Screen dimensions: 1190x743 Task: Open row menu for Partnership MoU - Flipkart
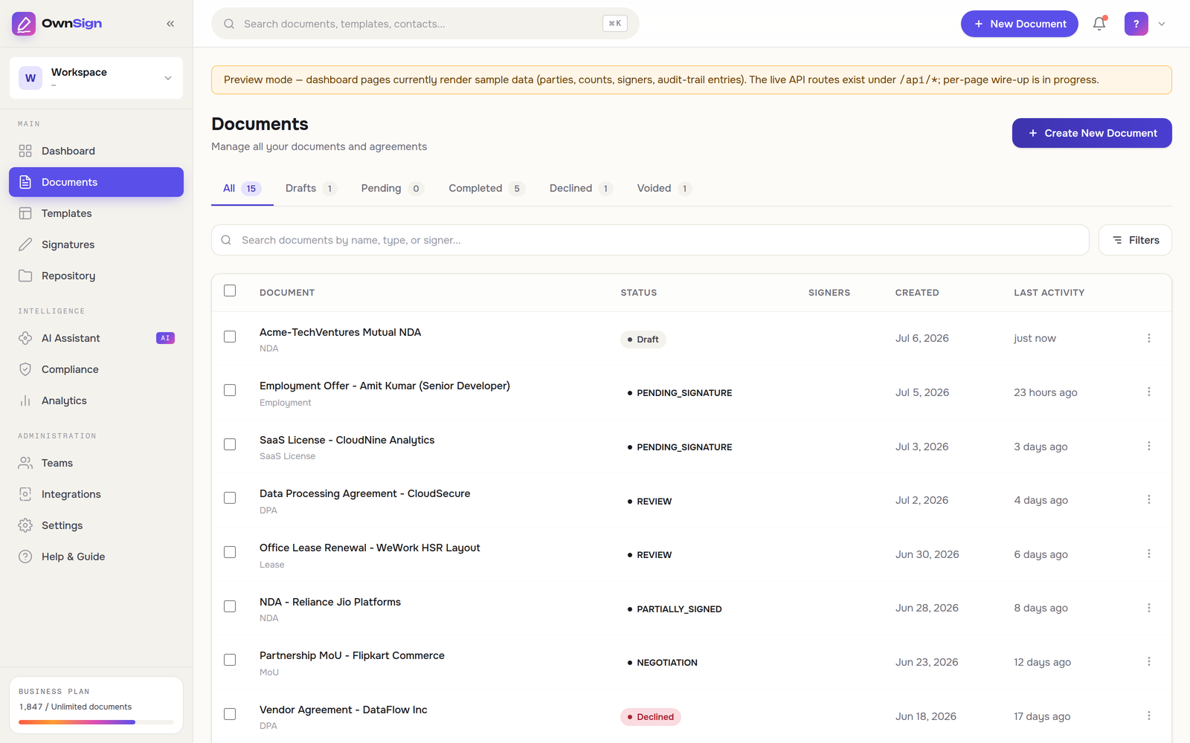click(x=1148, y=661)
